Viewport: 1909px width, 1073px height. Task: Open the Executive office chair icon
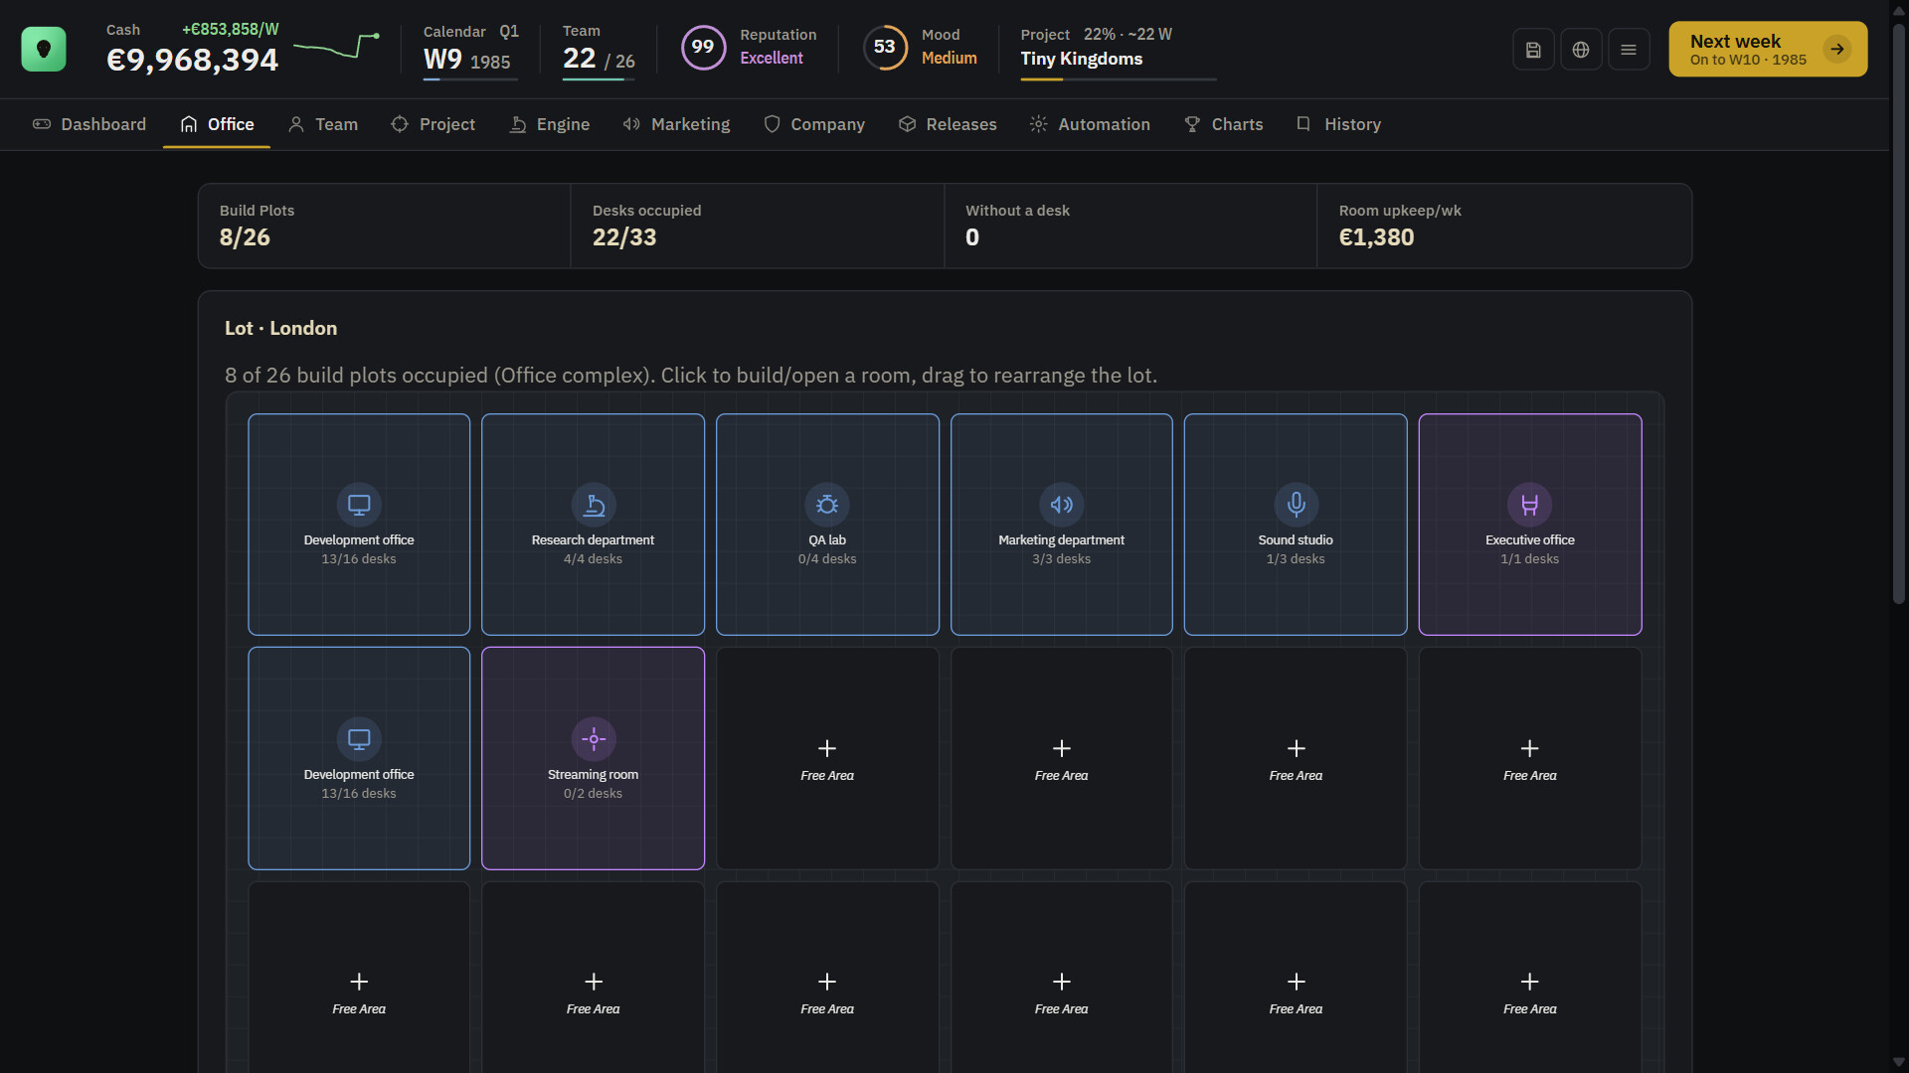coord(1530,505)
